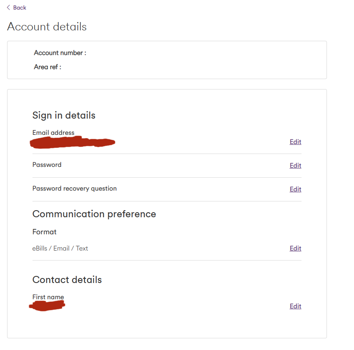Click the redacted first name value
The width and height of the screenshot is (354, 350).
click(47, 305)
